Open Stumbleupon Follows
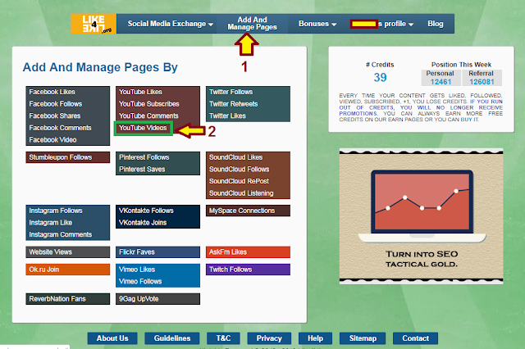525x349 pixels. (x=67, y=157)
